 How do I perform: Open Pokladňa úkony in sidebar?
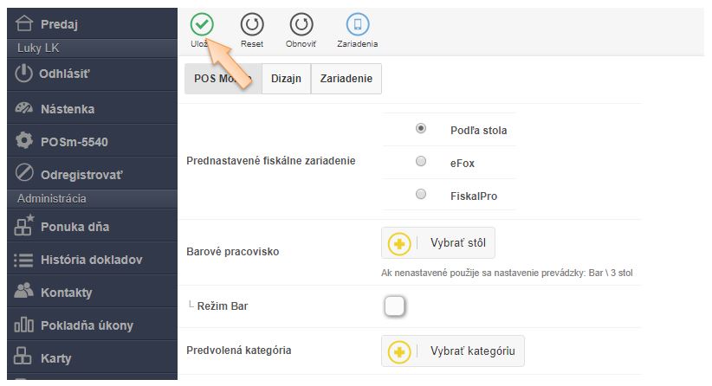86,325
